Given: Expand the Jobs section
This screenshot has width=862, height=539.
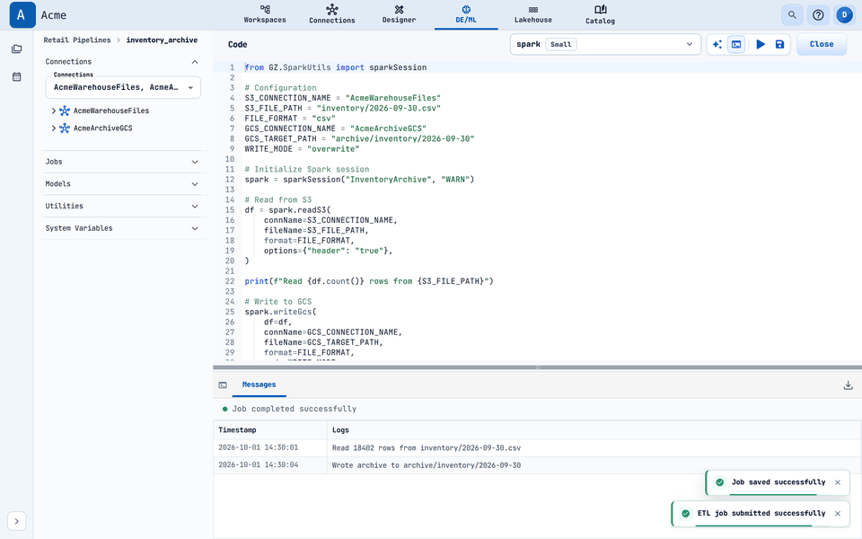Looking at the screenshot, I should click(123, 162).
